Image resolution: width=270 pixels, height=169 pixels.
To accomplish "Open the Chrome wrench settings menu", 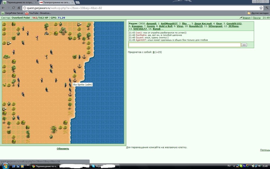I will [x=267, y=8].
